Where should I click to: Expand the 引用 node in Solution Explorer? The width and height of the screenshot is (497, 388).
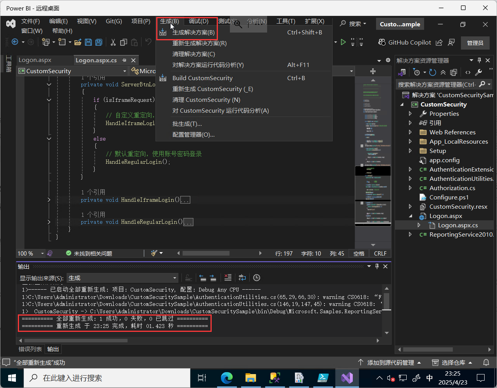pyautogui.click(x=410, y=123)
